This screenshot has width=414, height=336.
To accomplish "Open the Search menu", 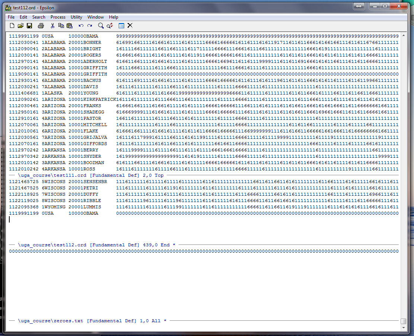I will 39,17.
